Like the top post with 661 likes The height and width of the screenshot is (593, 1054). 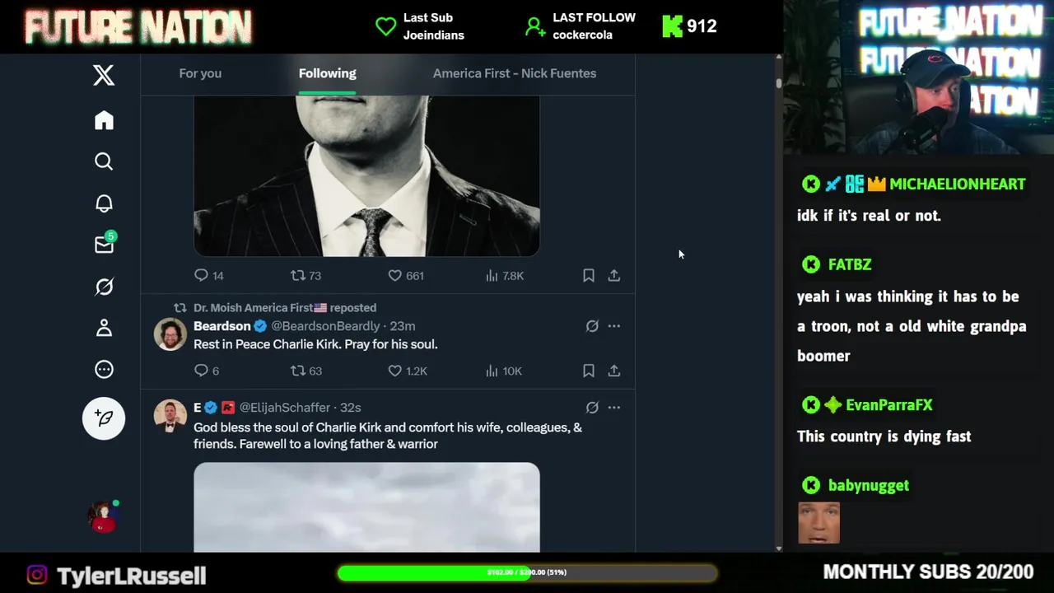(x=405, y=275)
